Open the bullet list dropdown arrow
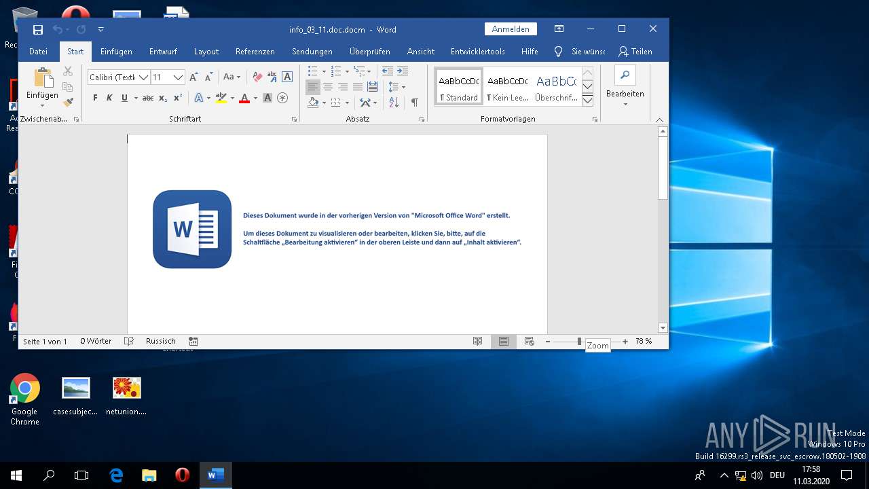The image size is (869, 489). [x=324, y=71]
